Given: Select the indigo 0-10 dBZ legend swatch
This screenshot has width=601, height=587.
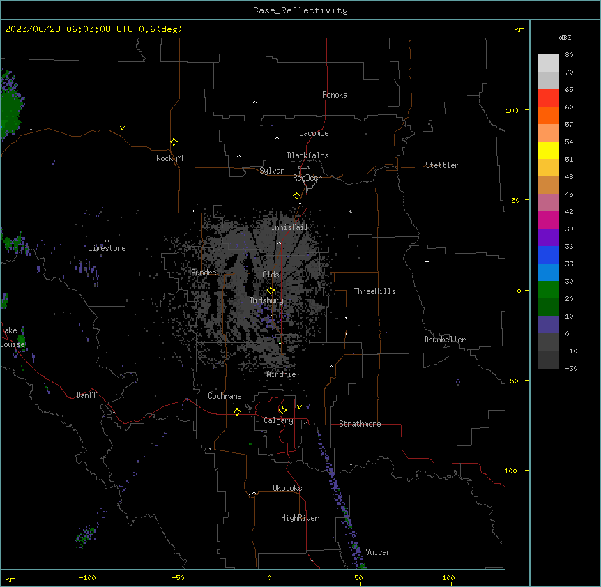Looking at the screenshot, I should click(x=548, y=325).
